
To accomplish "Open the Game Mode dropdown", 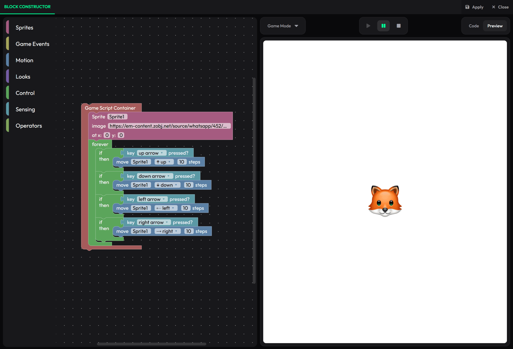I will [282, 26].
